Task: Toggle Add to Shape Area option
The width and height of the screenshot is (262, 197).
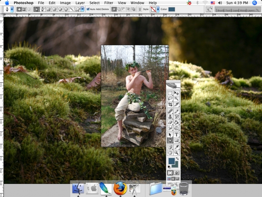Action: (119, 9)
